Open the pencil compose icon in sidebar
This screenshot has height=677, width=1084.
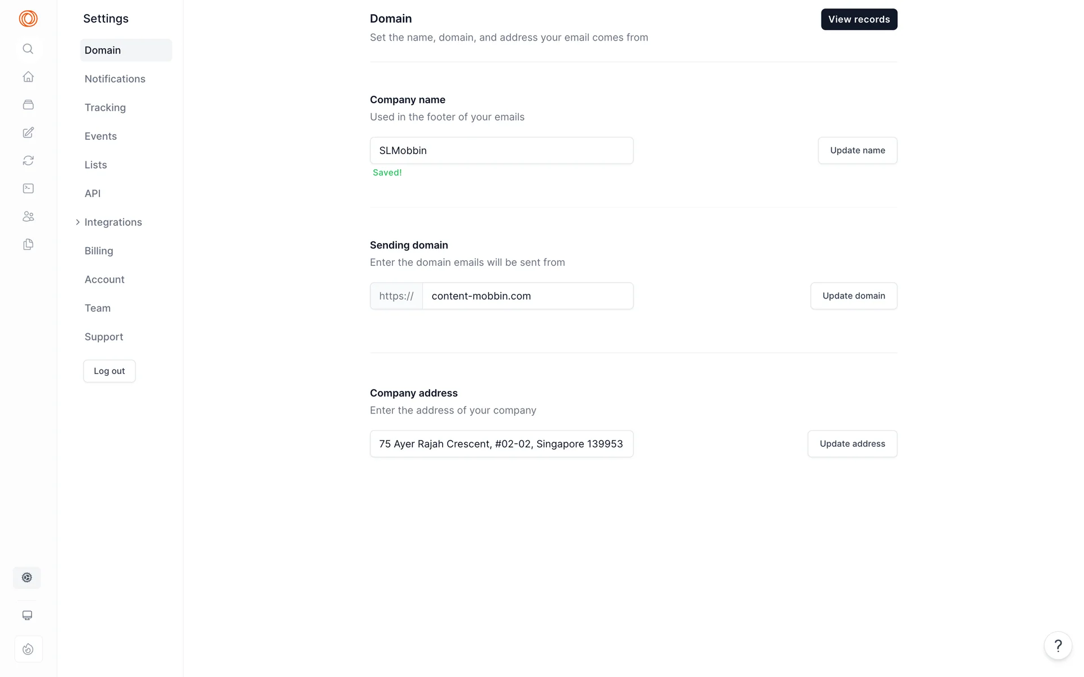click(28, 133)
